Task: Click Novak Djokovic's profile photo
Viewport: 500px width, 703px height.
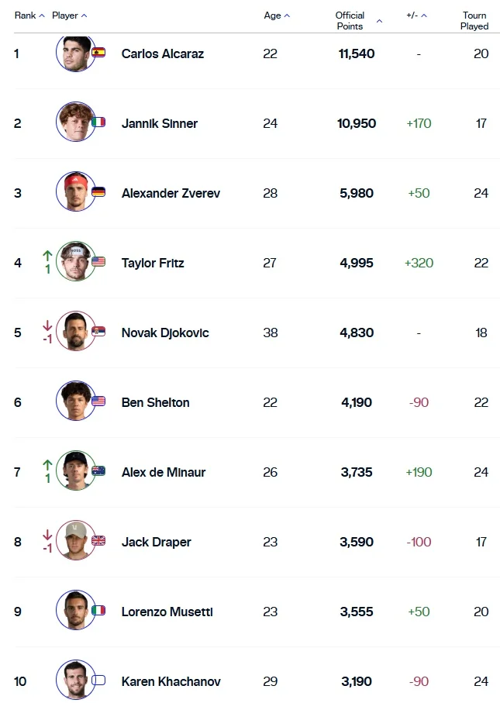Action: point(75,331)
